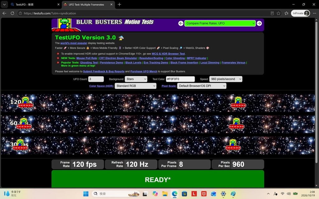
Task: Refresh the TestUFO page
Action: pos(12,13)
